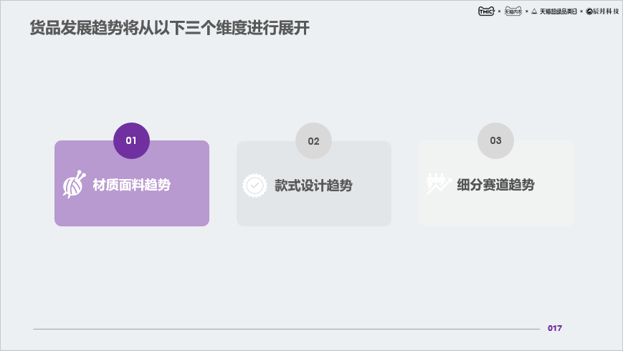Click the horizontal footer divider line
Viewport: 623px width, 351px height.
click(287, 329)
